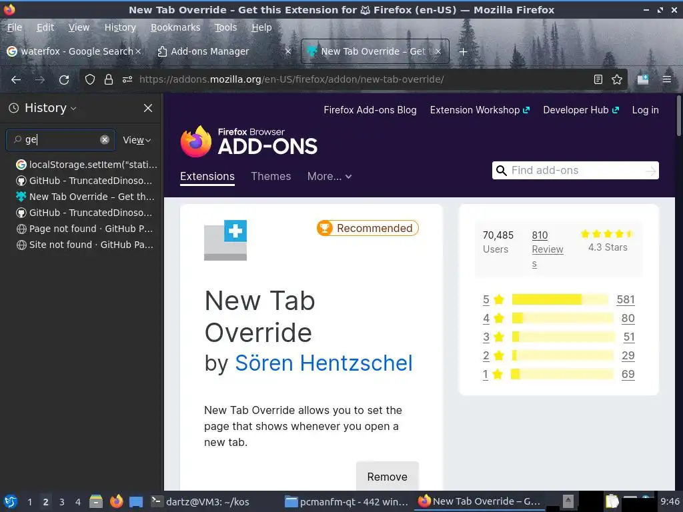Click the New Tab Override extension icon image

point(225,240)
